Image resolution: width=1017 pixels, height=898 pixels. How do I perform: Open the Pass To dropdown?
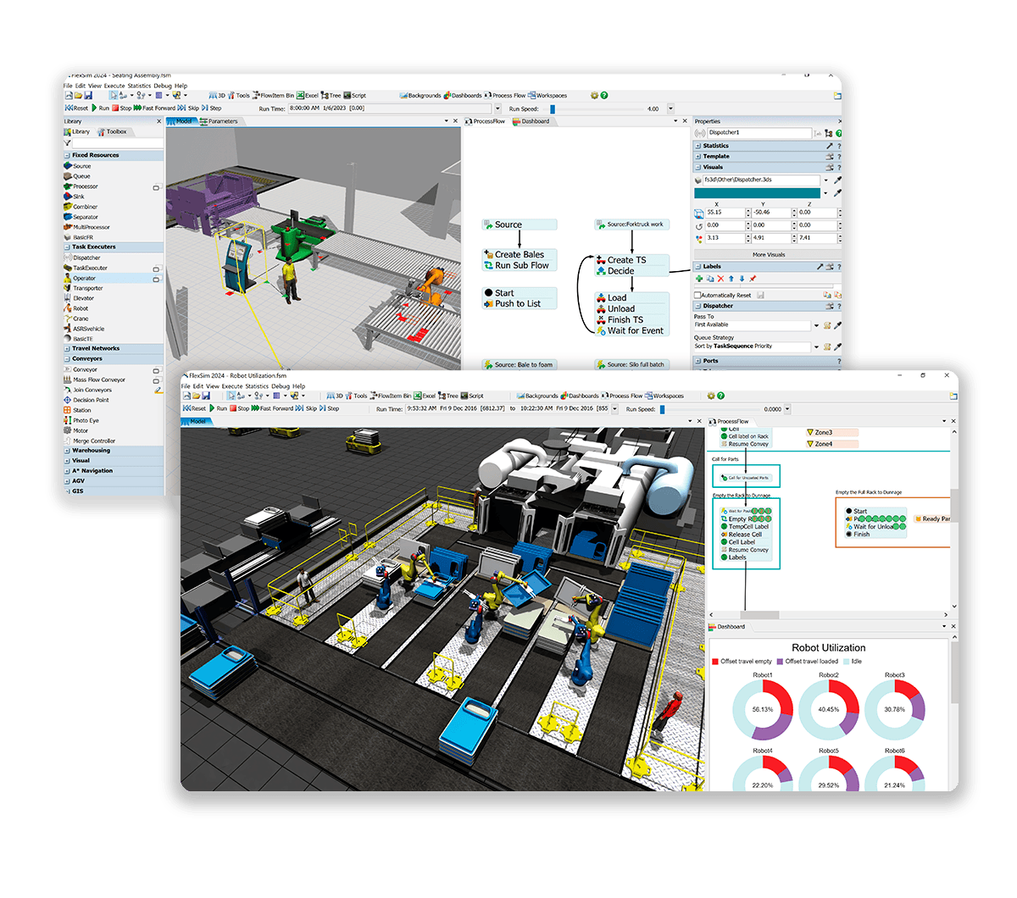pyautogui.click(x=817, y=325)
